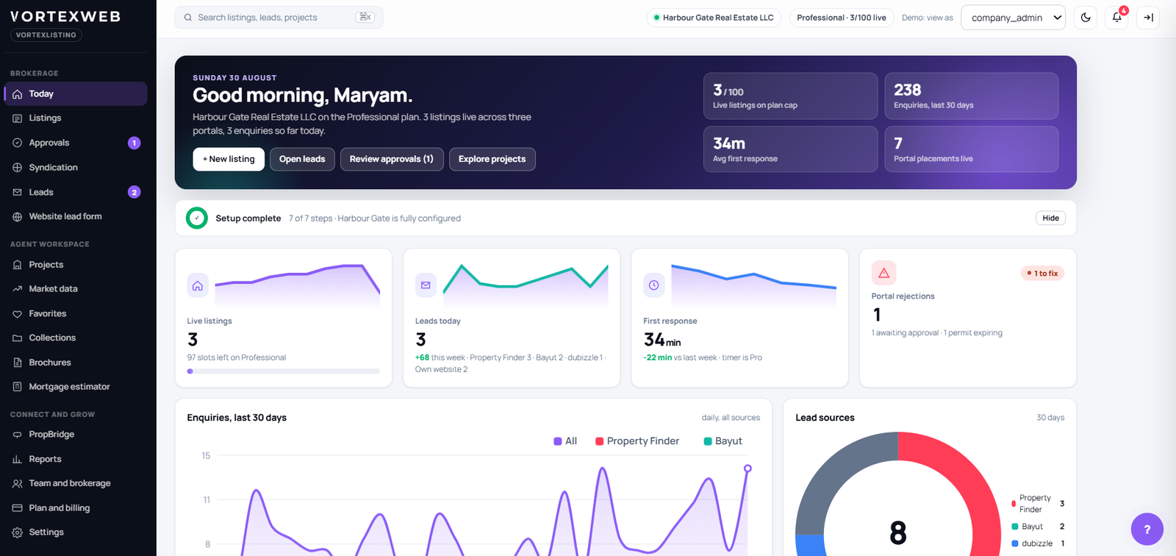The height and width of the screenshot is (556, 1176).
Task: Click the Harbour Gate Real Estate LLC pill
Action: 714,18
